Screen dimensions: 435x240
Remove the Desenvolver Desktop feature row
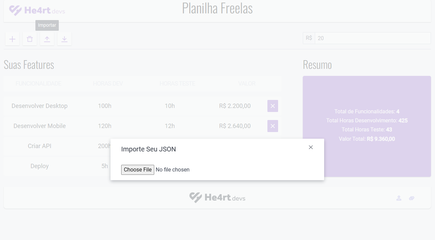[272, 106]
